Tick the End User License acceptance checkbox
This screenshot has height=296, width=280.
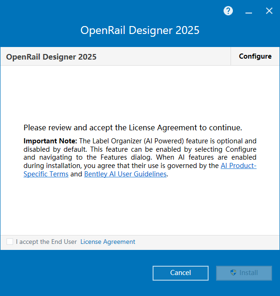click(10, 242)
